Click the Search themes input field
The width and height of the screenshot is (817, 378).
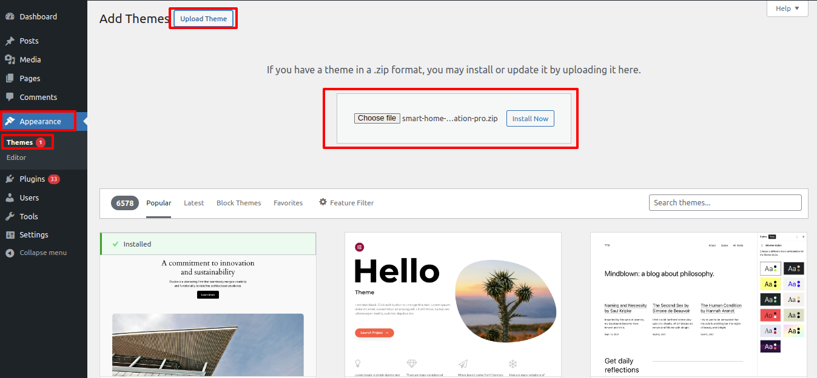[x=725, y=202]
